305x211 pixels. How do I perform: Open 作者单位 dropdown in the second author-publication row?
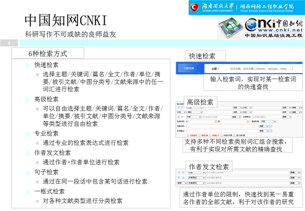coord(196,178)
